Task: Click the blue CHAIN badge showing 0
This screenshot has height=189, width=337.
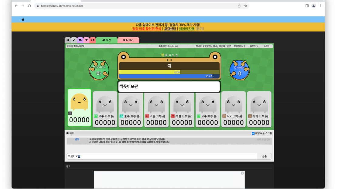Action: 240,70
